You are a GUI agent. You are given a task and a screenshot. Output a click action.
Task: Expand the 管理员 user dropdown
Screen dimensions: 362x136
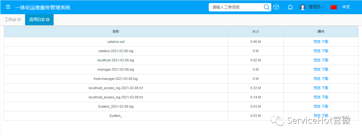316,7
